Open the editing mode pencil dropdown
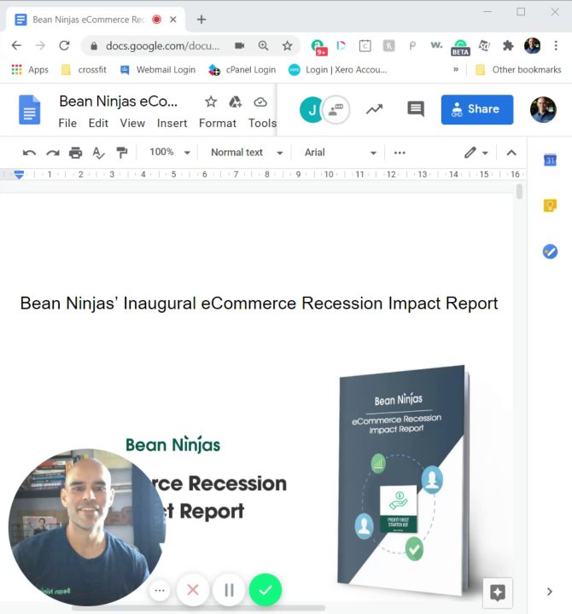572x614 pixels. coord(476,153)
